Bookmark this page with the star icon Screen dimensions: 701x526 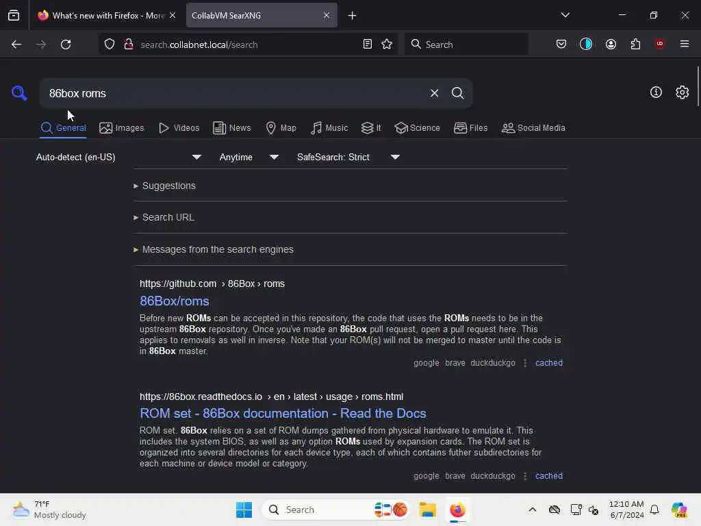point(387,45)
